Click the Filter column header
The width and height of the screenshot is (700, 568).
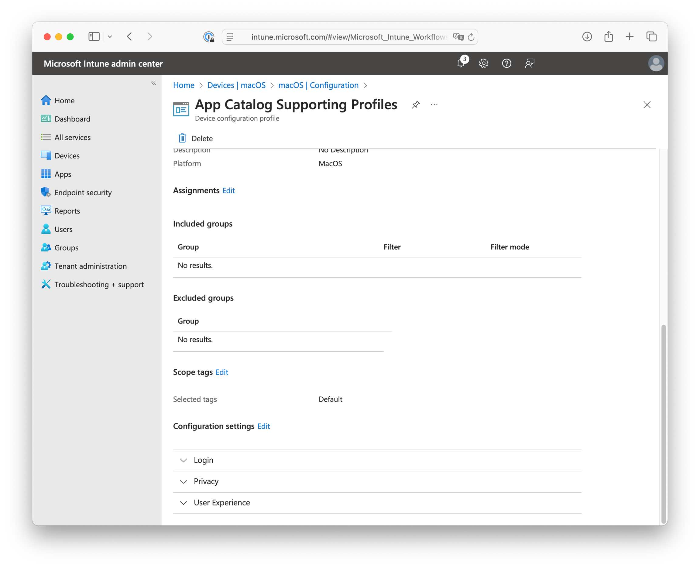click(x=392, y=247)
